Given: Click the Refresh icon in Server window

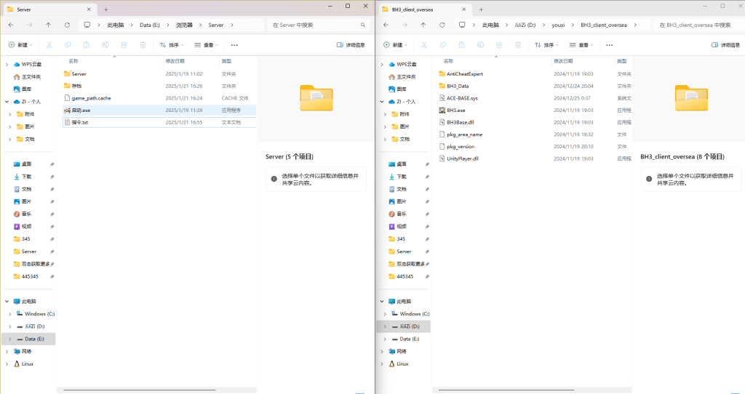Looking at the screenshot, I should (x=67, y=25).
